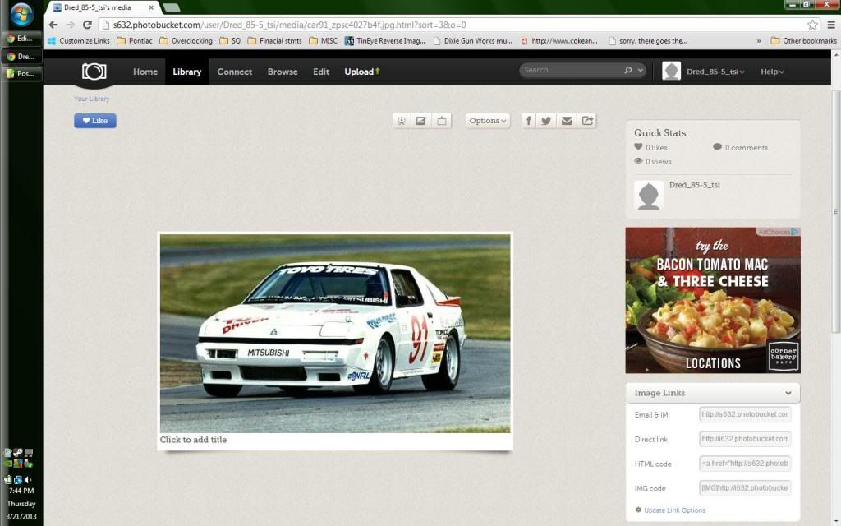The height and width of the screenshot is (526, 841).
Task: Open the TinEye Reverse Image bookmark
Action: tap(385, 41)
